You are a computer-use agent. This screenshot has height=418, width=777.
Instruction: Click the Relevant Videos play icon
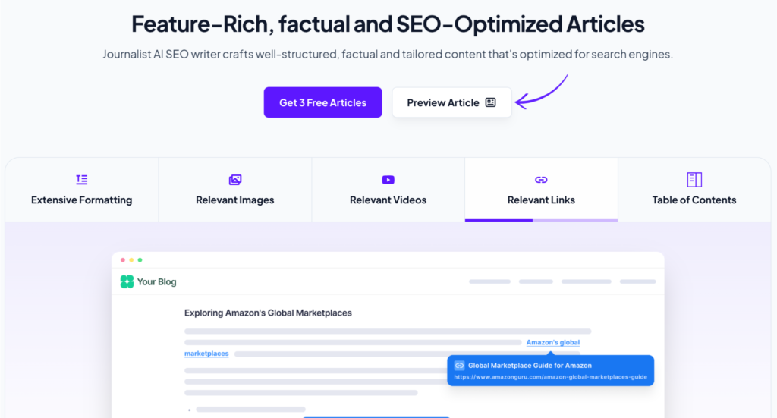click(x=388, y=179)
